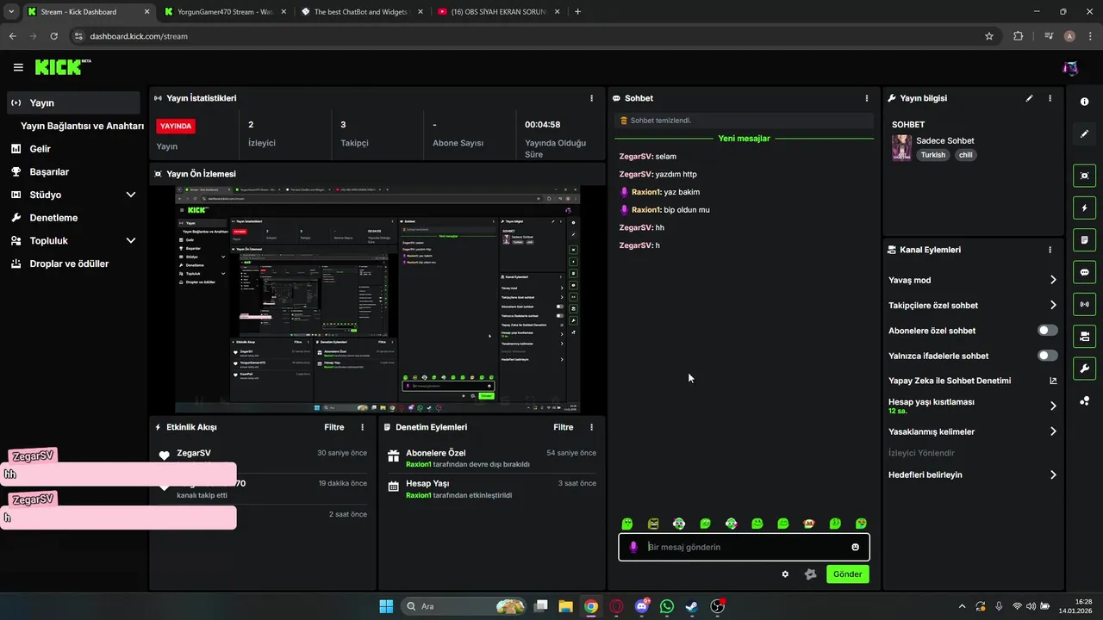
Task: Click the chill tag in stream info
Action: 965,155
